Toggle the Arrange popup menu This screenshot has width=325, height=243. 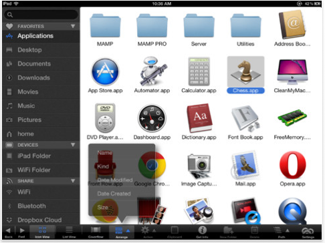(122, 232)
